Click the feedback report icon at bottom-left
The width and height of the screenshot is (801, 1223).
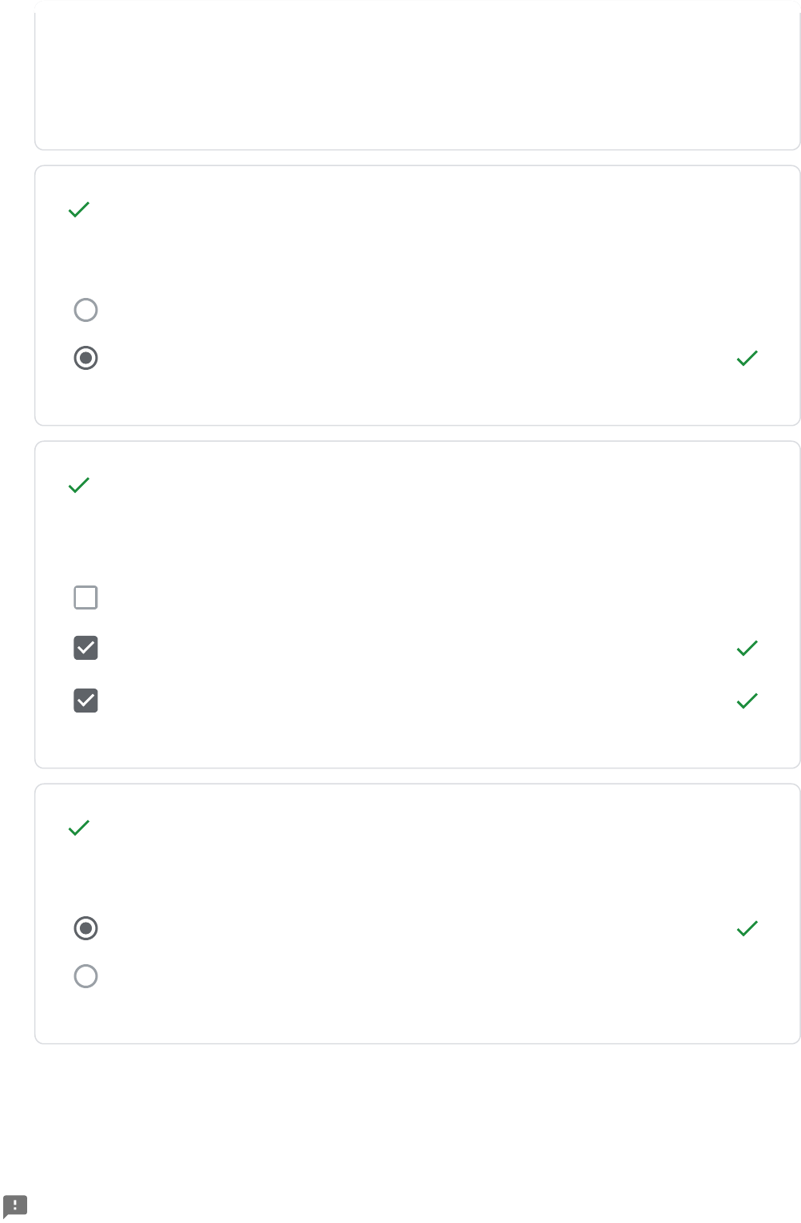(15, 1205)
